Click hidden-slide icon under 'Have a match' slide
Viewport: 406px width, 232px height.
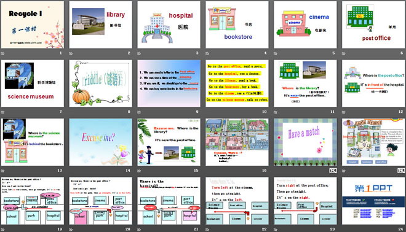tap(333, 171)
